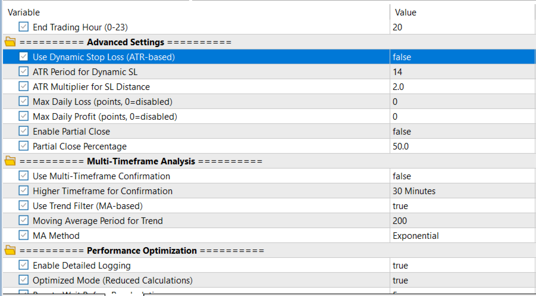Screen dimensions: 536x296
Task: Toggle the Use Dynamic Stop Loss checkbox
Action: (x=24, y=57)
